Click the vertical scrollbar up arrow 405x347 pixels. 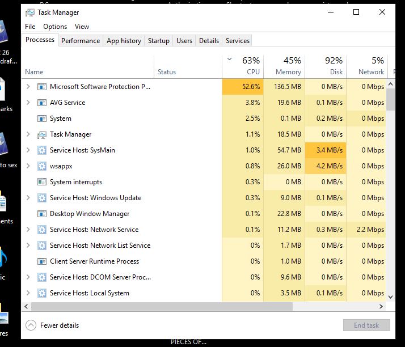[390, 84]
